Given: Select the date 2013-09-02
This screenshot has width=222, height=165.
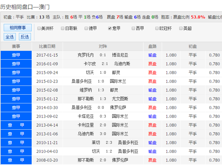Looking at the screenshot, I should pos(47,116).
